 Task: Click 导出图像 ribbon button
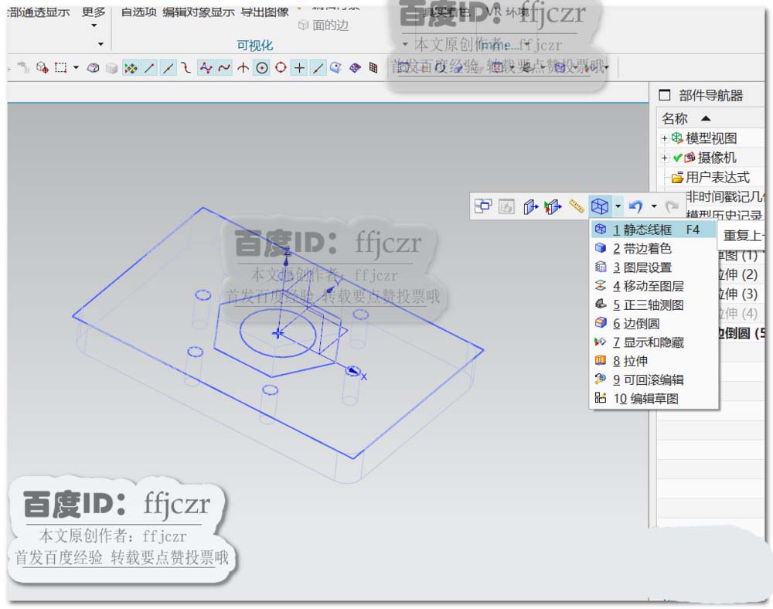[264, 12]
